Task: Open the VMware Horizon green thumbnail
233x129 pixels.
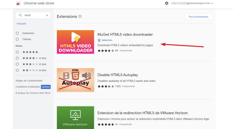Action: [x=76, y=118]
